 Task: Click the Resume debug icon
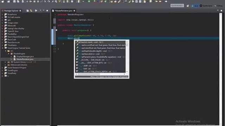(x=31, y=1)
